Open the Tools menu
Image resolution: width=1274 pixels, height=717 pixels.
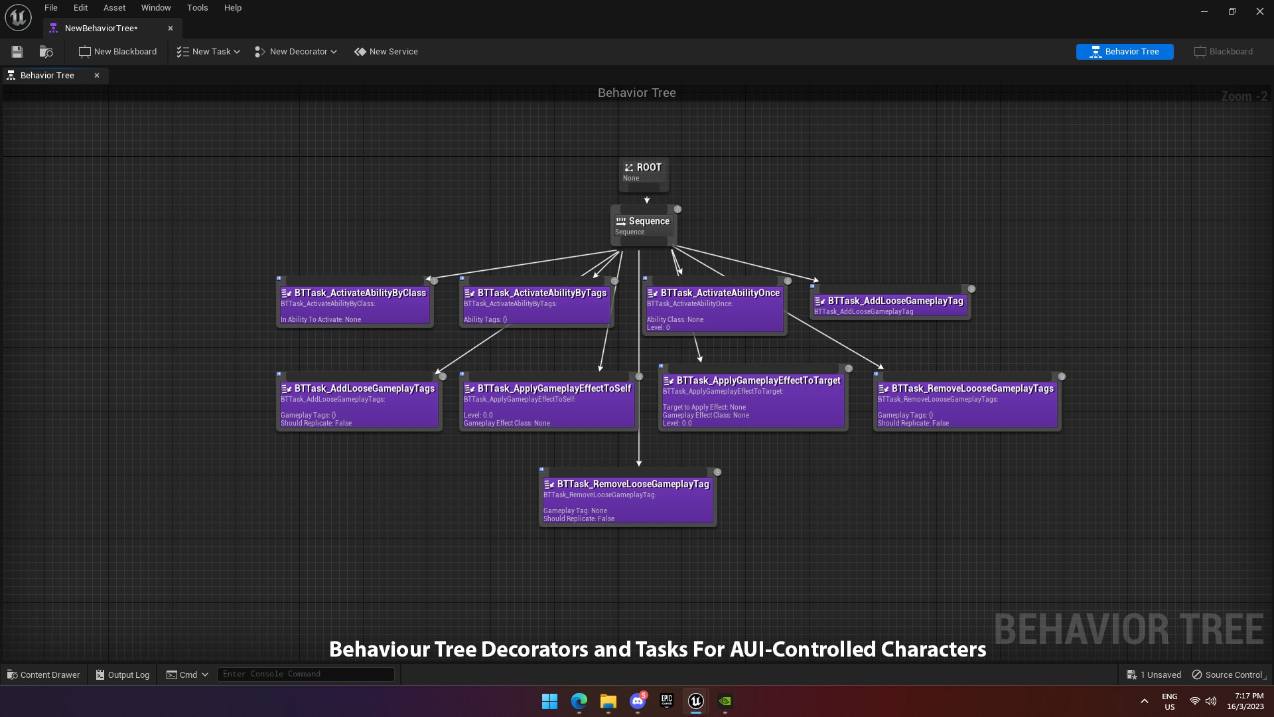197,8
